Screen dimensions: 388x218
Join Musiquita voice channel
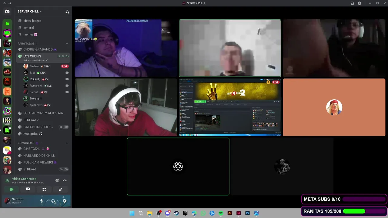(42, 134)
